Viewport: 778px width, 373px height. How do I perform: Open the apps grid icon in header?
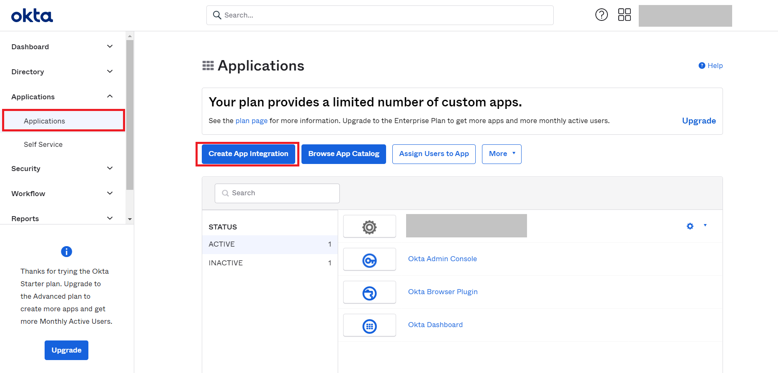pyautogui.click(x=624, y=15)
